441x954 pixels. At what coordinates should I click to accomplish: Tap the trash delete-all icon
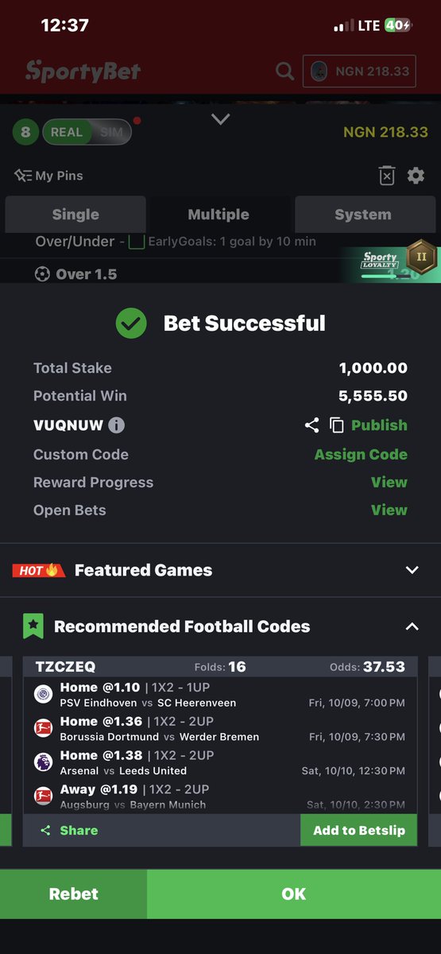[x=386, y=176]
